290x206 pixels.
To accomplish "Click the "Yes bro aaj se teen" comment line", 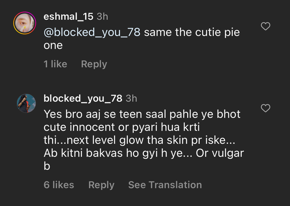I will tap(142, 114).
